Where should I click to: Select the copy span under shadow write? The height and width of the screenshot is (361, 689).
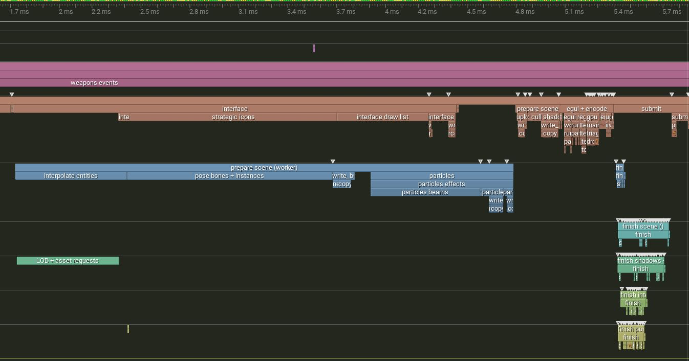pyautogui.click(x=550, y=133)
